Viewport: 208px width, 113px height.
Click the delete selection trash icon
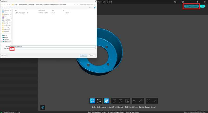(127, 101)
